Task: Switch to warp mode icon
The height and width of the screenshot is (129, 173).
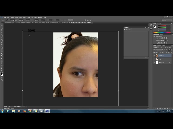Action: pos(85,20)
